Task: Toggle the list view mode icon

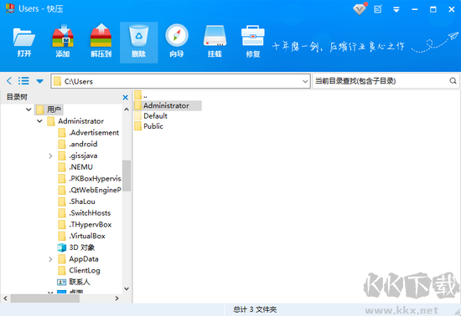Action: click(23, 81)
